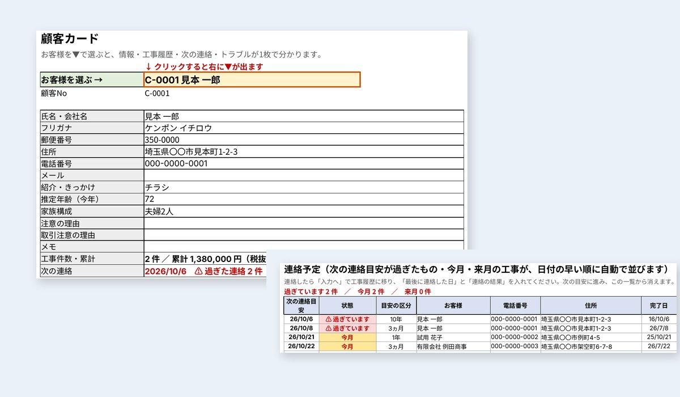Image resolution: width=680 pixels, height=397 pixels.
Task: Click the お客様 column header
Action: tap(453, 305)
